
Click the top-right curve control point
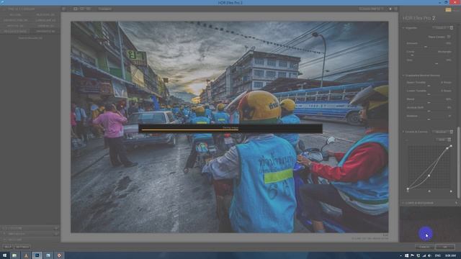(x=451, y=145)
